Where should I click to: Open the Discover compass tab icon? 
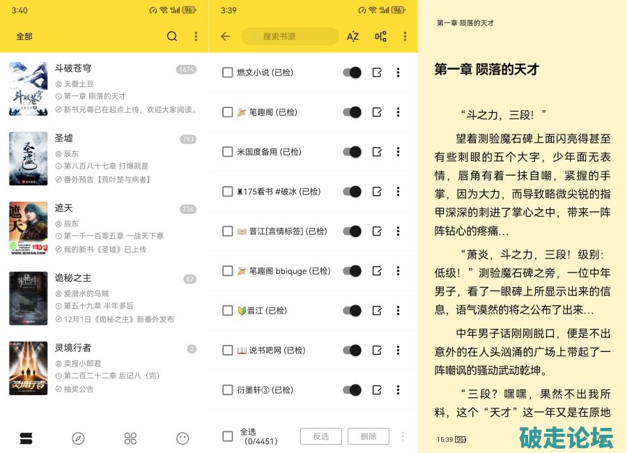click(x=78, y=438)
